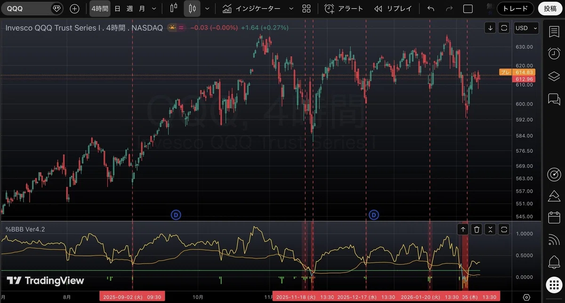The image size is (565, 303).
Task: Click the トレード button
Action: pos(516,8)
